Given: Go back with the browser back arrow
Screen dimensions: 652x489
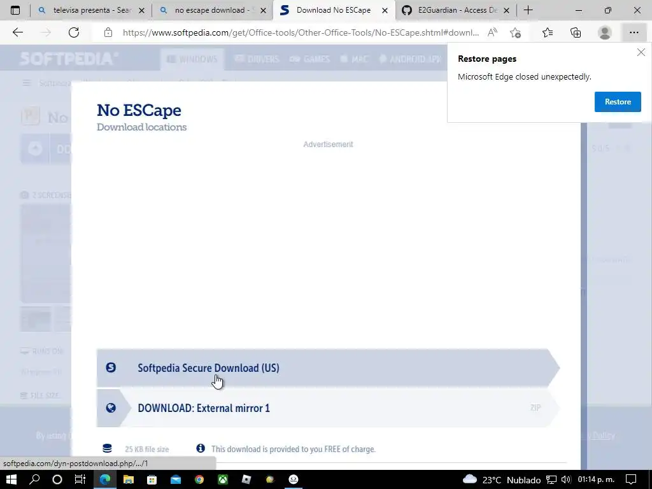Looking at the screenshot, I should [18, 32].
